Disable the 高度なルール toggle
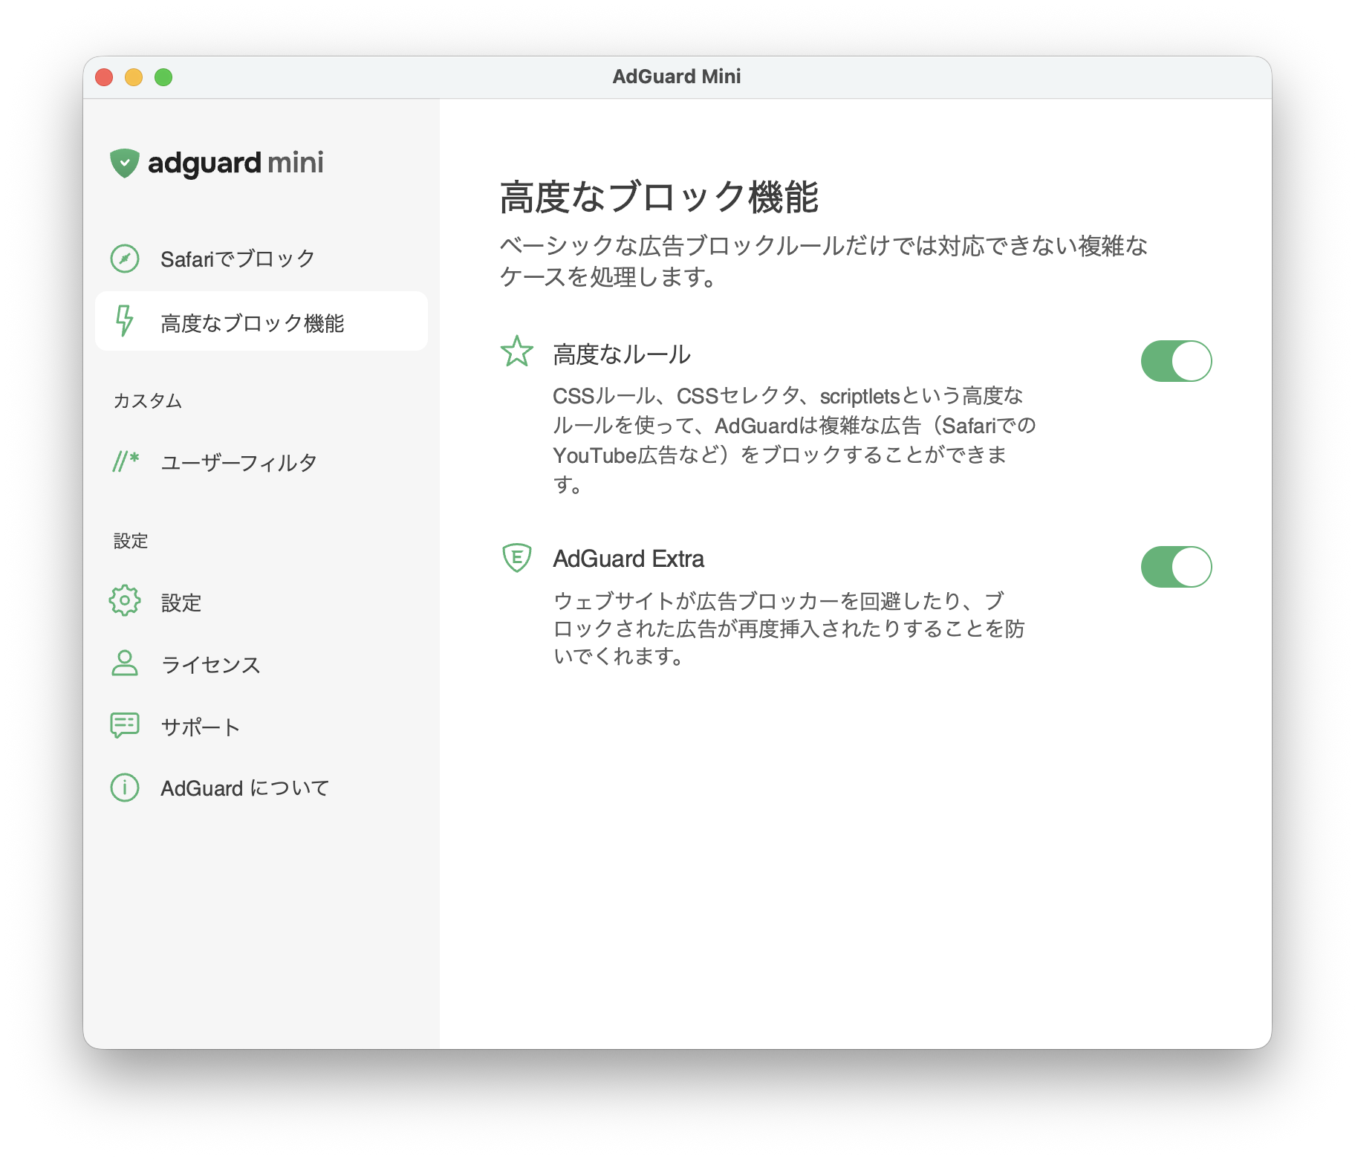Viewport: 1355px width, 1159px height. [1177, 361]
